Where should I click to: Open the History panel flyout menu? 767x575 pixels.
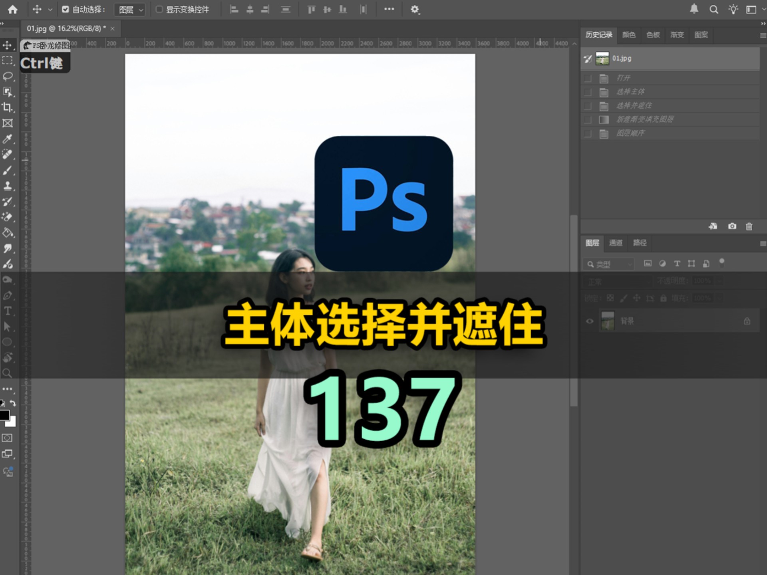pyautogui.click(x=763, y=35)
